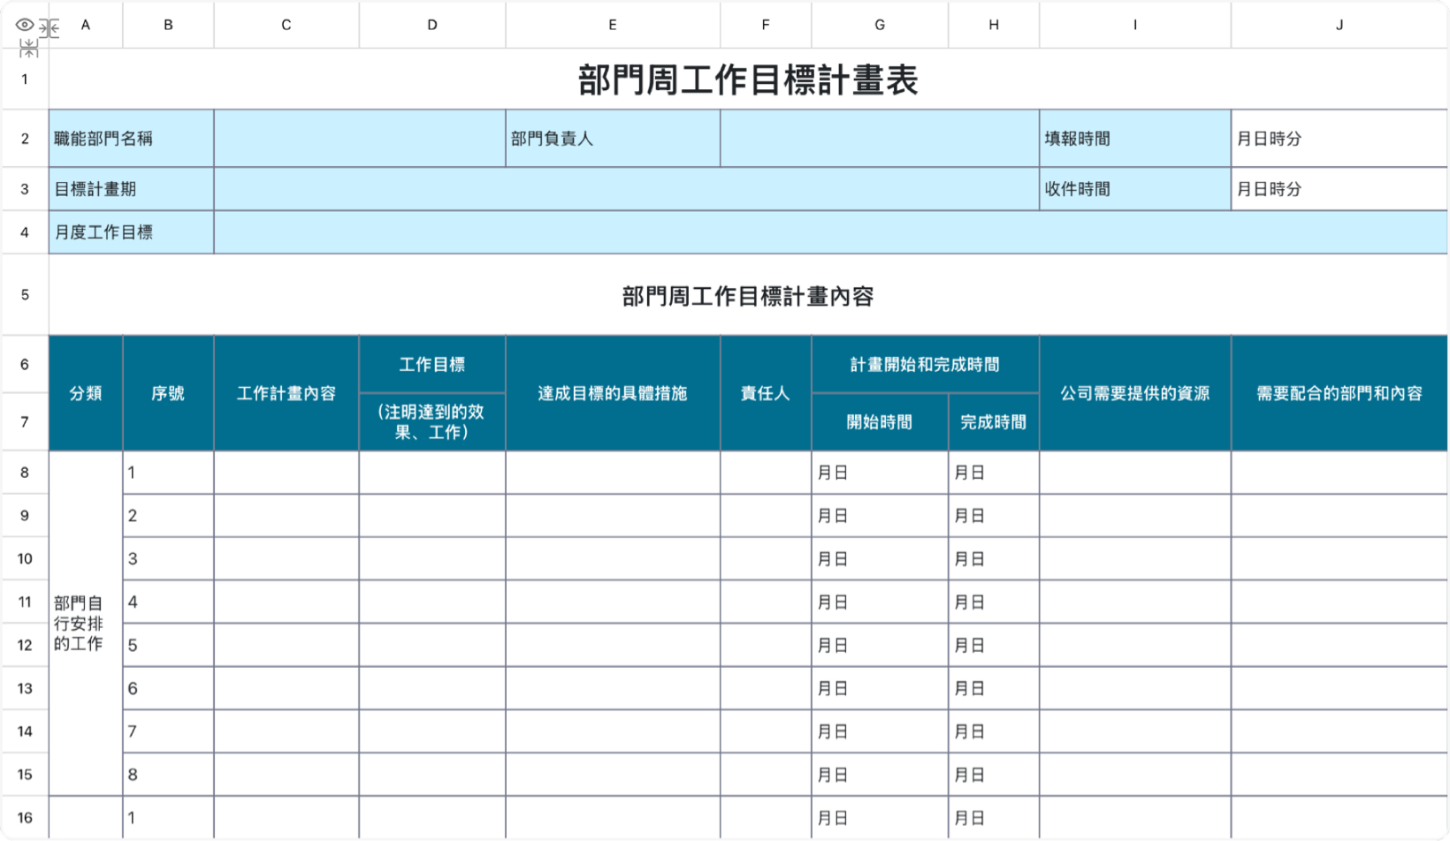The height and width of the screenshot is (841, 1450).
Task: Click the 月日時分 cell beside 收件時間
Action: tap(1339, 189)
